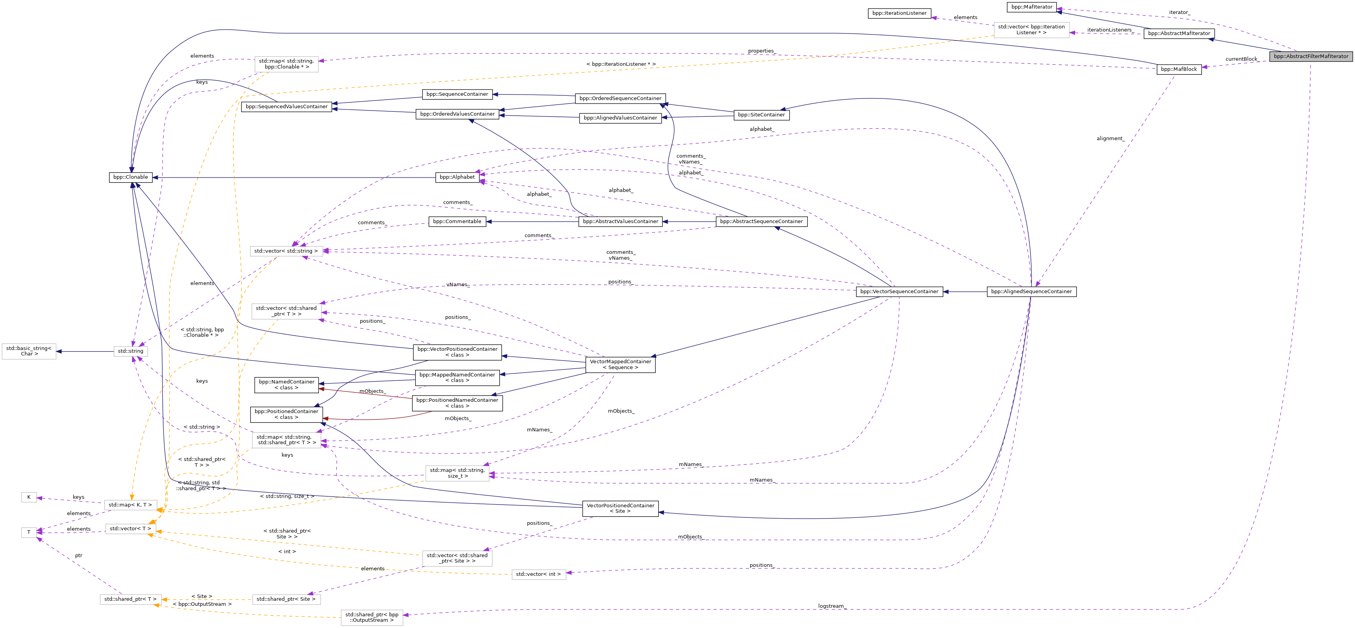Viewport: 1355px width, 628px height.
Task: Select the bpp::SequencedValuesContainer node
Action: (286, 107)
